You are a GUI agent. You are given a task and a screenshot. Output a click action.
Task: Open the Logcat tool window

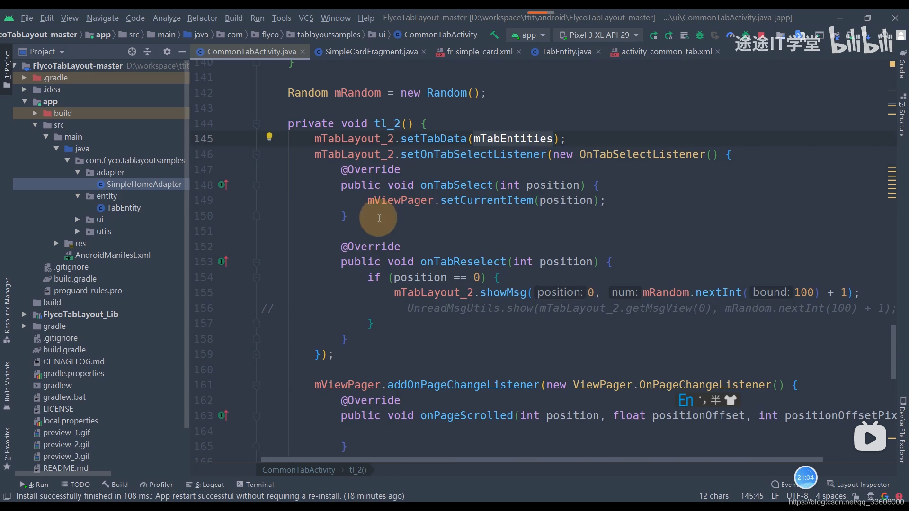pyautogui.click(x=205, y=485)
